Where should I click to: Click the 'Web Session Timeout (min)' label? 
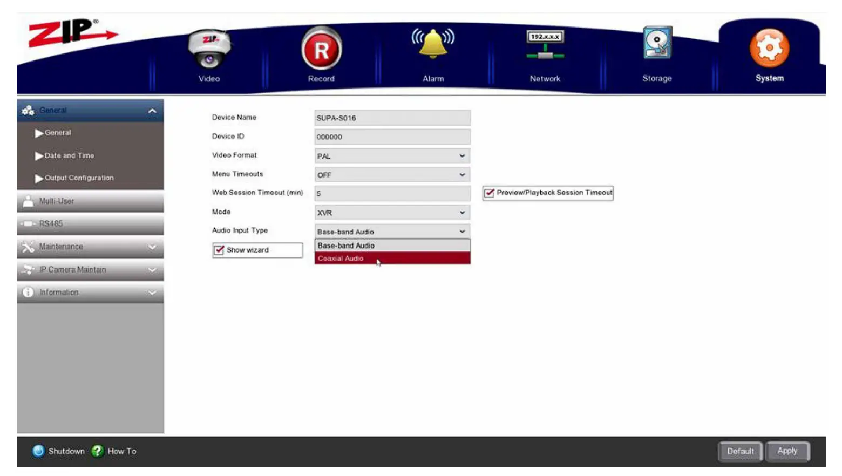257,193
